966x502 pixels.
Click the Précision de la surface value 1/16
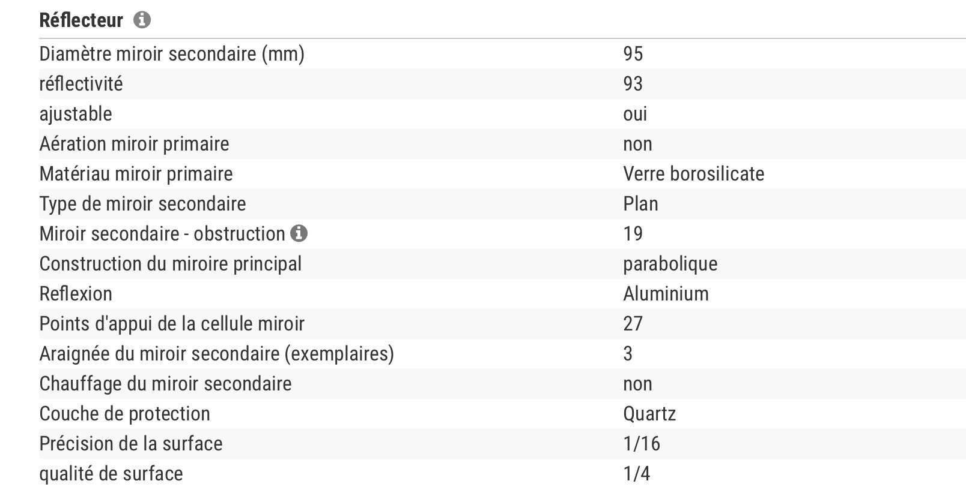pyautogui.click(x=642, y=444)
